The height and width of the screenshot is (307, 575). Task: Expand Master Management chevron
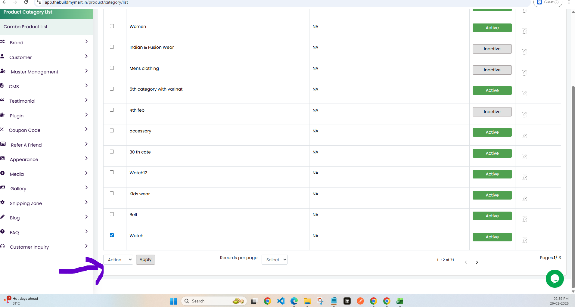(x=86, y=71)
